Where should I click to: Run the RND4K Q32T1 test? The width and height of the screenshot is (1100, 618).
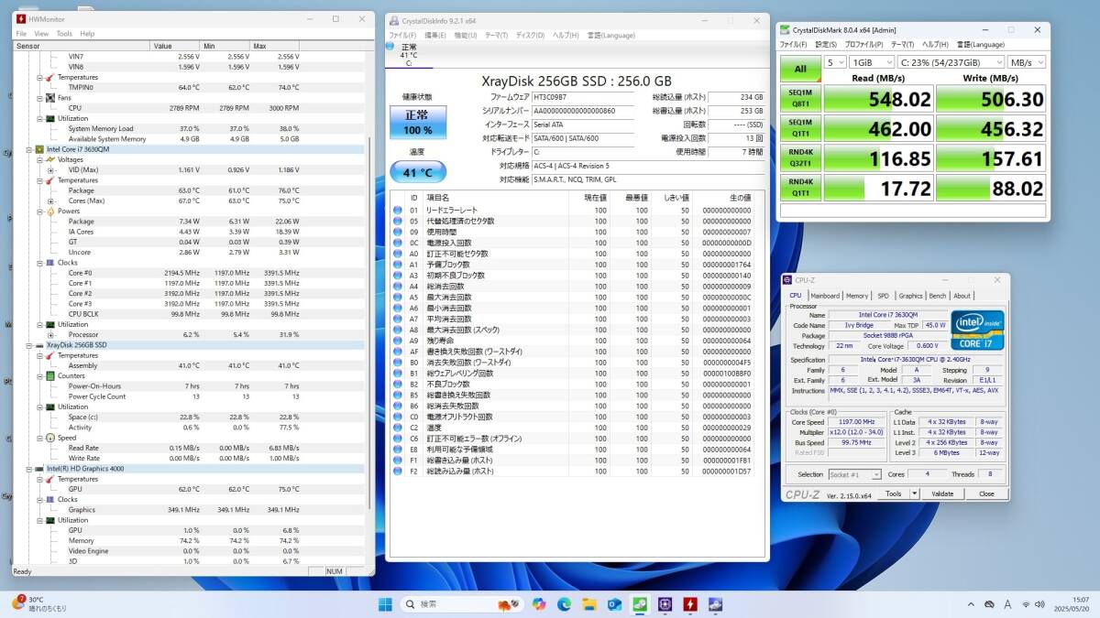[x=800, y=158]
